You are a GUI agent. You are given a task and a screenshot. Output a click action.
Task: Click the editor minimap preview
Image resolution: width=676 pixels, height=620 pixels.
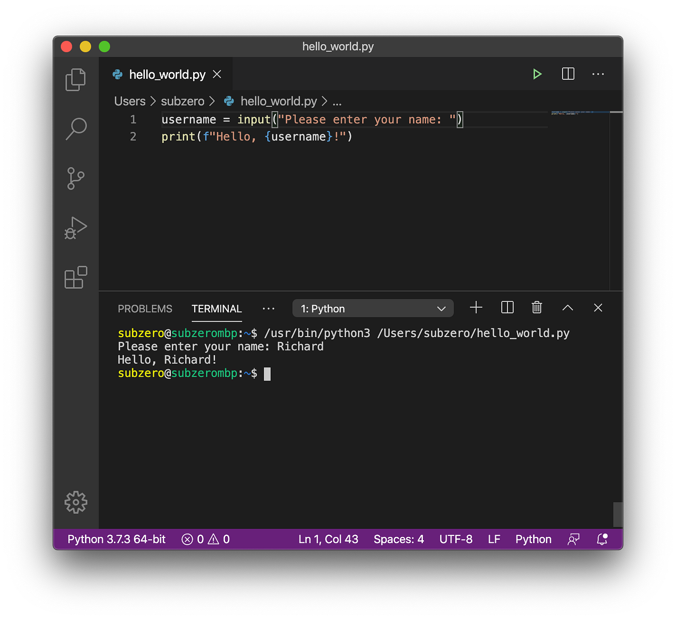click(574, 113)
